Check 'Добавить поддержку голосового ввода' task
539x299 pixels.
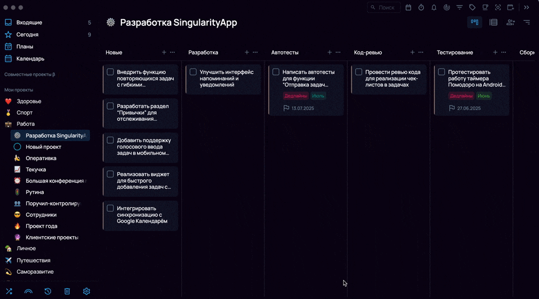[x=110, y=140]
